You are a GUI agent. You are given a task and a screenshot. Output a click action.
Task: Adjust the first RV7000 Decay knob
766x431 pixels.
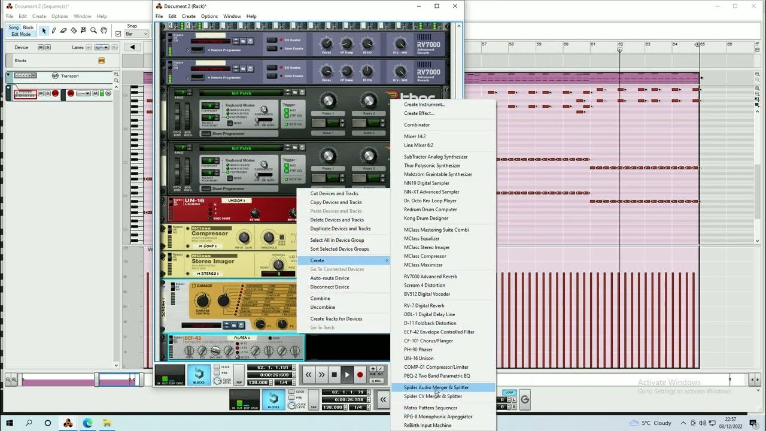tap(326, 43)
